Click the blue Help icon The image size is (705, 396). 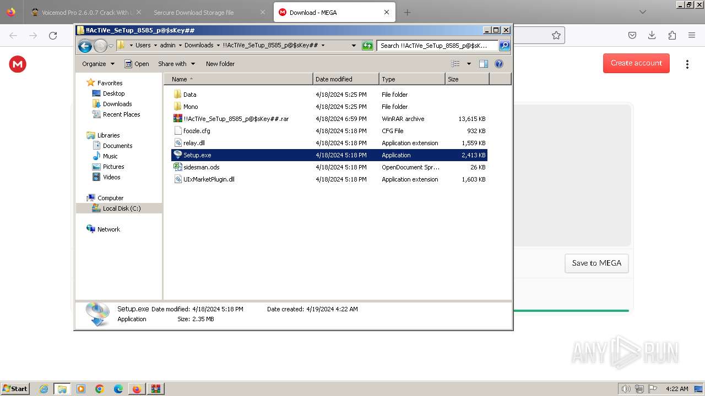click(x=499, y=64)
